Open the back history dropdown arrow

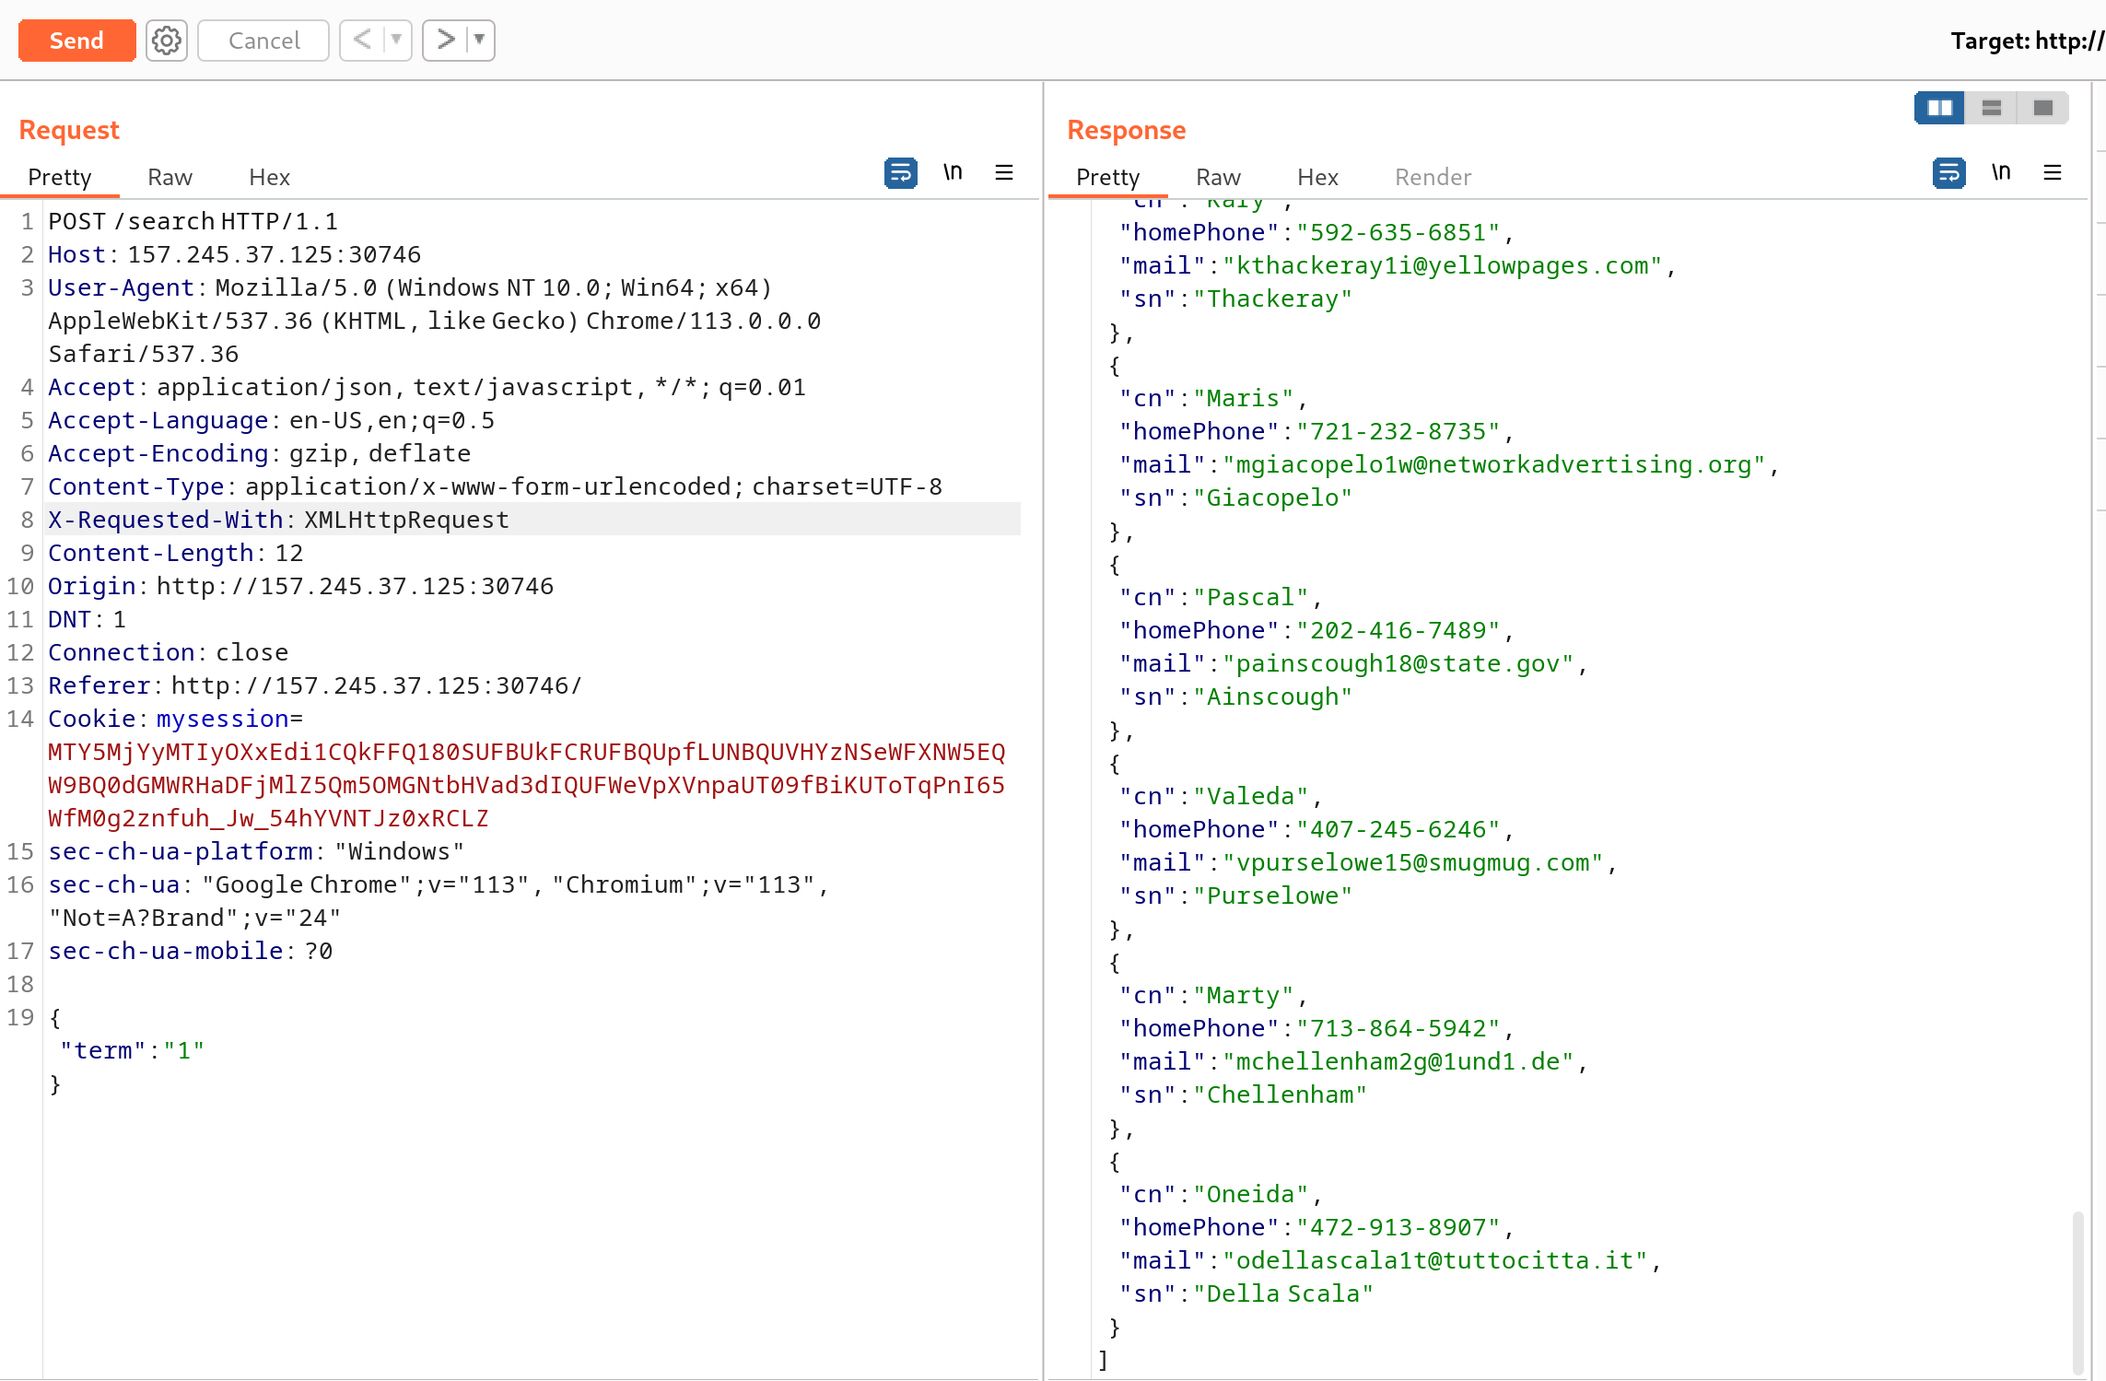[397, 40]
